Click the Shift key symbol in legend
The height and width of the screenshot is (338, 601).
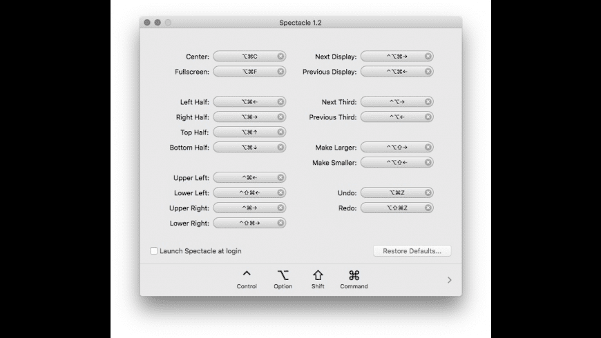click(x=318, y=275)
